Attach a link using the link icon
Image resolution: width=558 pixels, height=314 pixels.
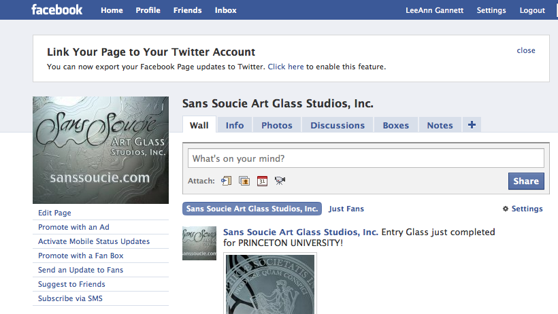227,181
